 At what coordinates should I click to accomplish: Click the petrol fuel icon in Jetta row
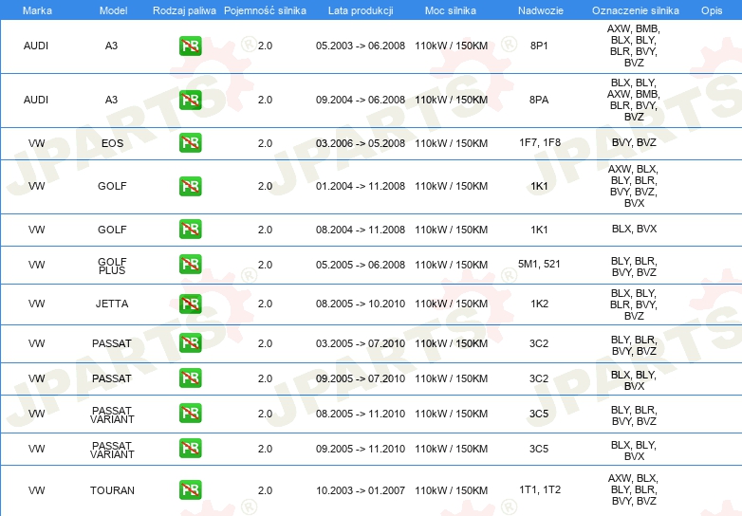[x=190, y=304]
